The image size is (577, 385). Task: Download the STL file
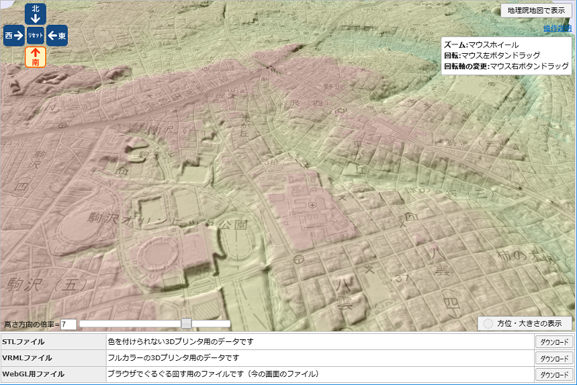click(553, 342)
